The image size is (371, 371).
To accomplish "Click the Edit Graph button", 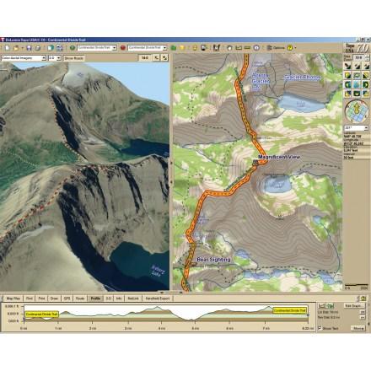I will (x=354, y=306).
